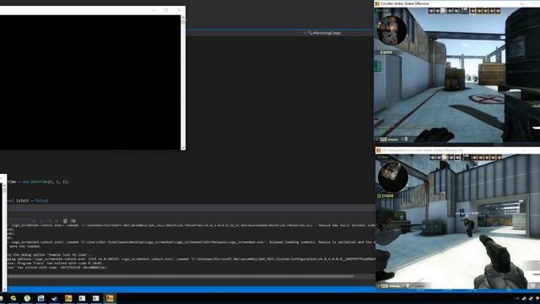
Task: Select the highlighted active orange taskbar icon
Action: click(110, 298)
